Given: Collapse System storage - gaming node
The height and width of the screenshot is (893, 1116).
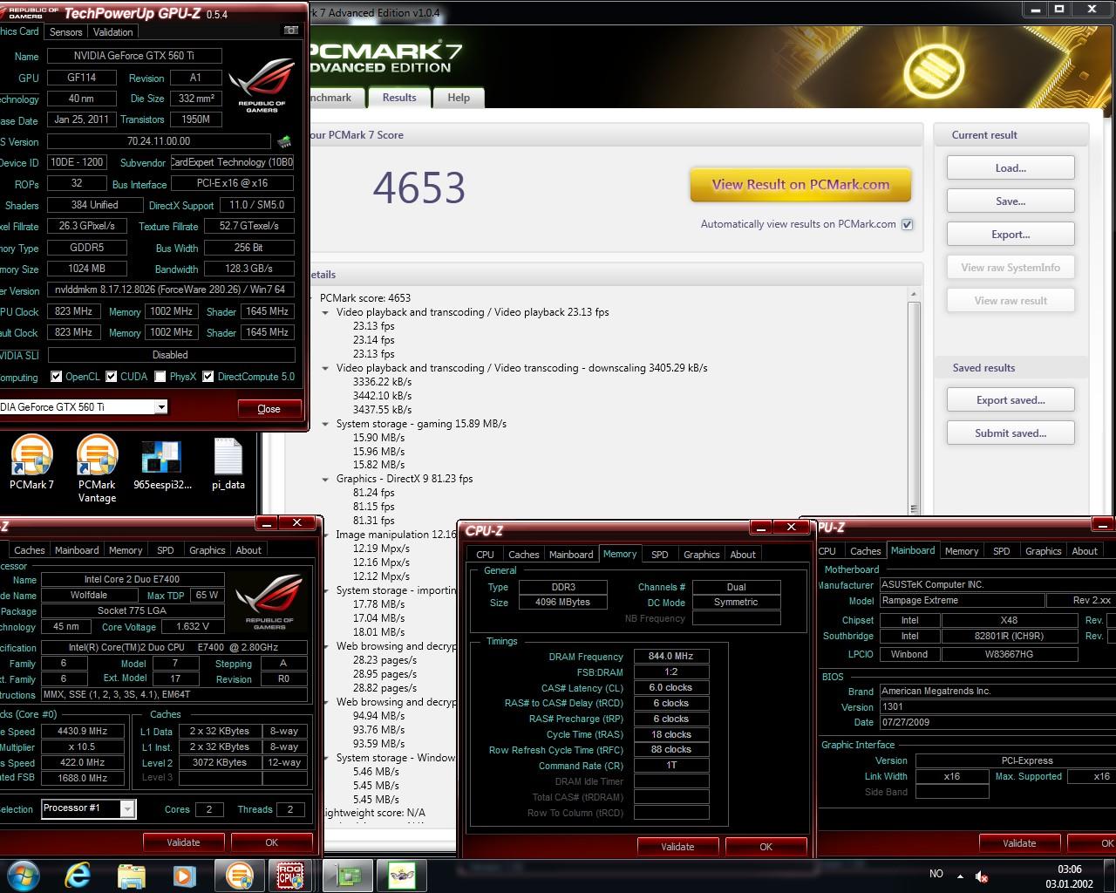Looking at the screenshot, I should coord(325,424).
